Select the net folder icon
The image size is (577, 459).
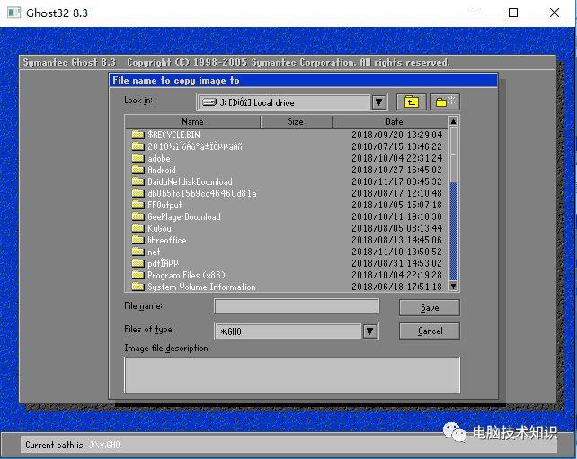[x=138, y=252]
